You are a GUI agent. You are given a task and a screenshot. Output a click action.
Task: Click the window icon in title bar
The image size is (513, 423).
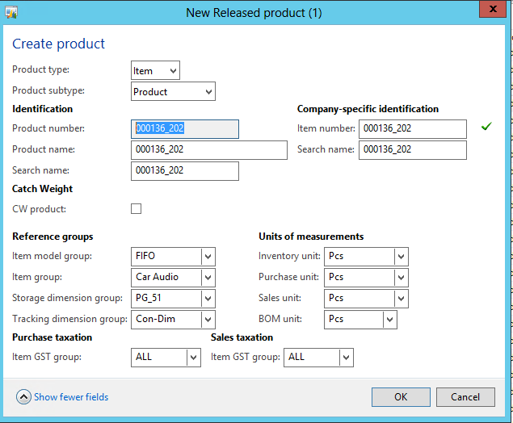[x=11, y=12]
